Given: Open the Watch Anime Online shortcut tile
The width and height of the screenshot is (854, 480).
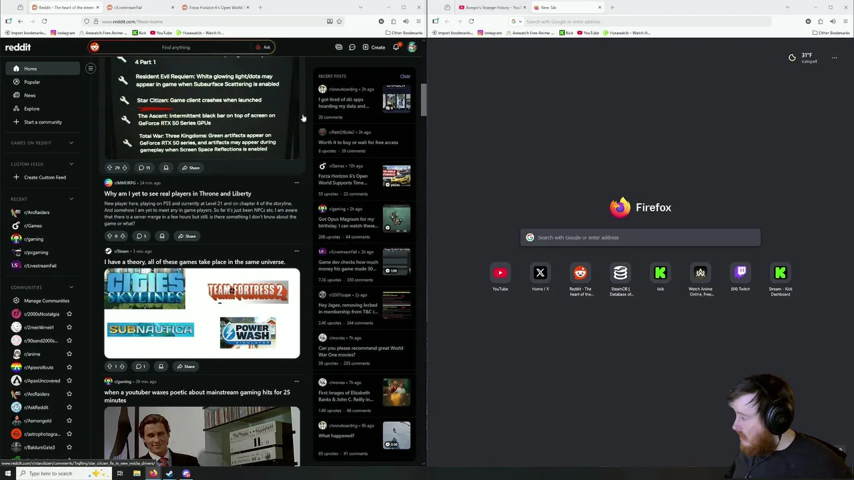Looking at the screenshot, I should pos(701,273).
